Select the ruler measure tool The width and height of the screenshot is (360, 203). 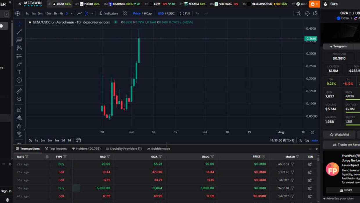click(x=19, y=91)
